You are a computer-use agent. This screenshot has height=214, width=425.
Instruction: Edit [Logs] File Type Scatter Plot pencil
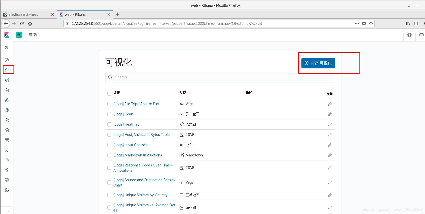click(x=330, y=104)
